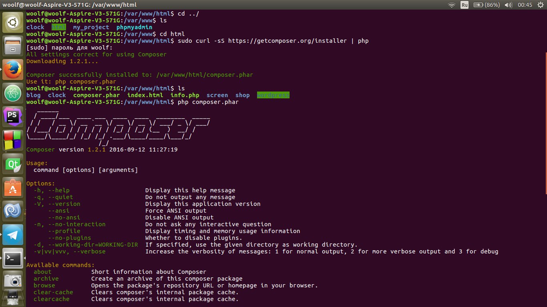Click the "-h, --help" option
The width and height of the screenshot is (547, 307).
pos(52,190)
